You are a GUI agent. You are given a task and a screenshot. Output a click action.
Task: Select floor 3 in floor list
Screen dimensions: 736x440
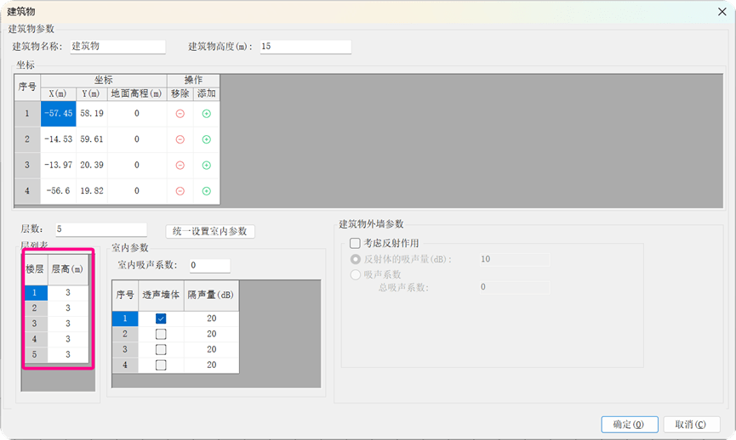click(x=35, y=324)
